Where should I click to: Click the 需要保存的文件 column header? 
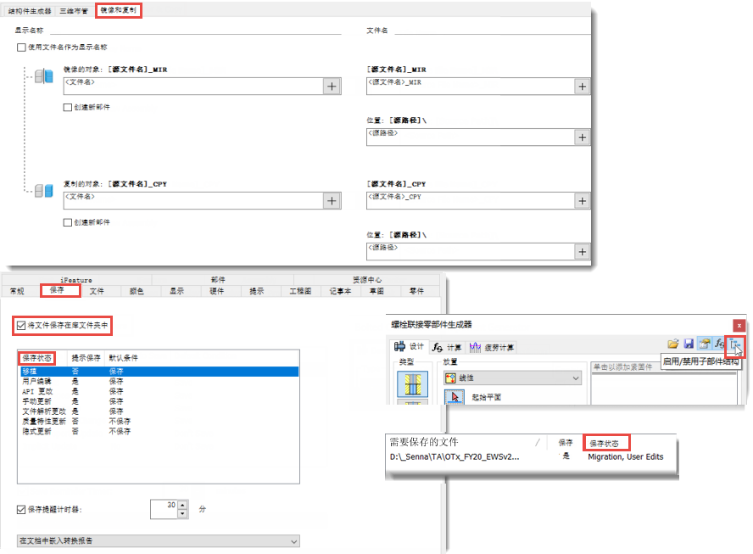coord(424,442)
